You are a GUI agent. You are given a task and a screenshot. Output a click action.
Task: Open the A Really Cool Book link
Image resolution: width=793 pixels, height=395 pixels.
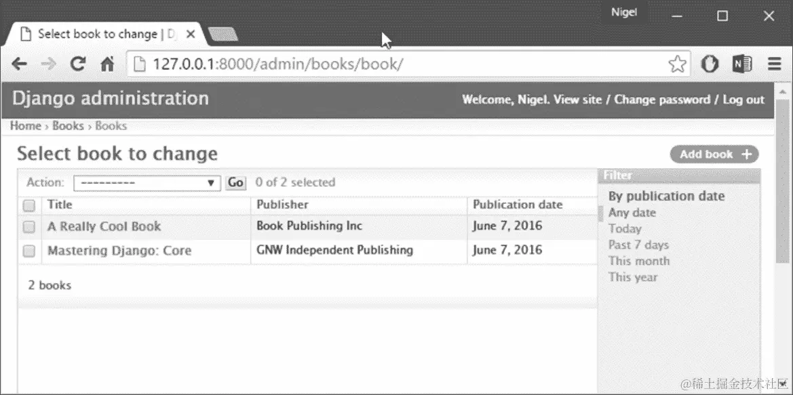104,226
